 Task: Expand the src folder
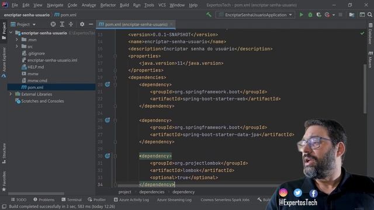tap(17, 47)
